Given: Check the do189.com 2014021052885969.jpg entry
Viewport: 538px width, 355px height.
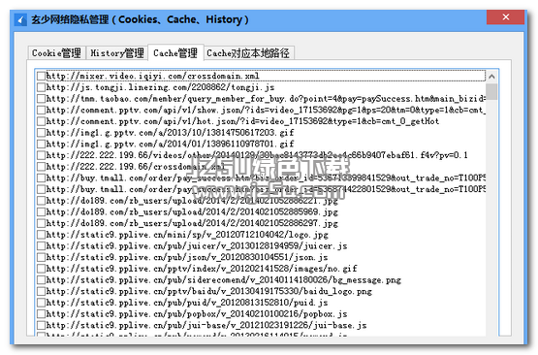Looking at the screenshot, I should click(x=41, y=211).
